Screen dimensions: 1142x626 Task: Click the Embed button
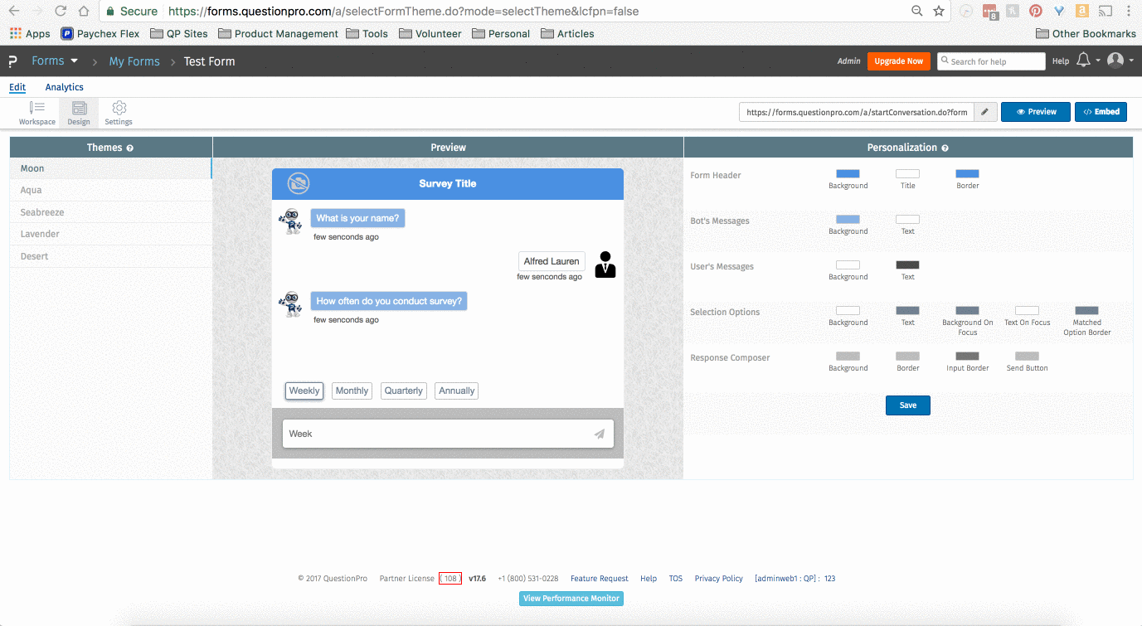(x=1101, y=112)
